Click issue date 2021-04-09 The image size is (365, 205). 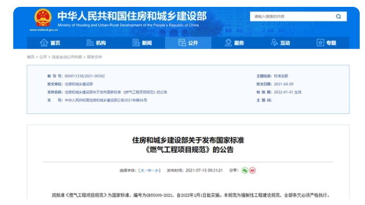pyautogui.click(x=284, y=84)
